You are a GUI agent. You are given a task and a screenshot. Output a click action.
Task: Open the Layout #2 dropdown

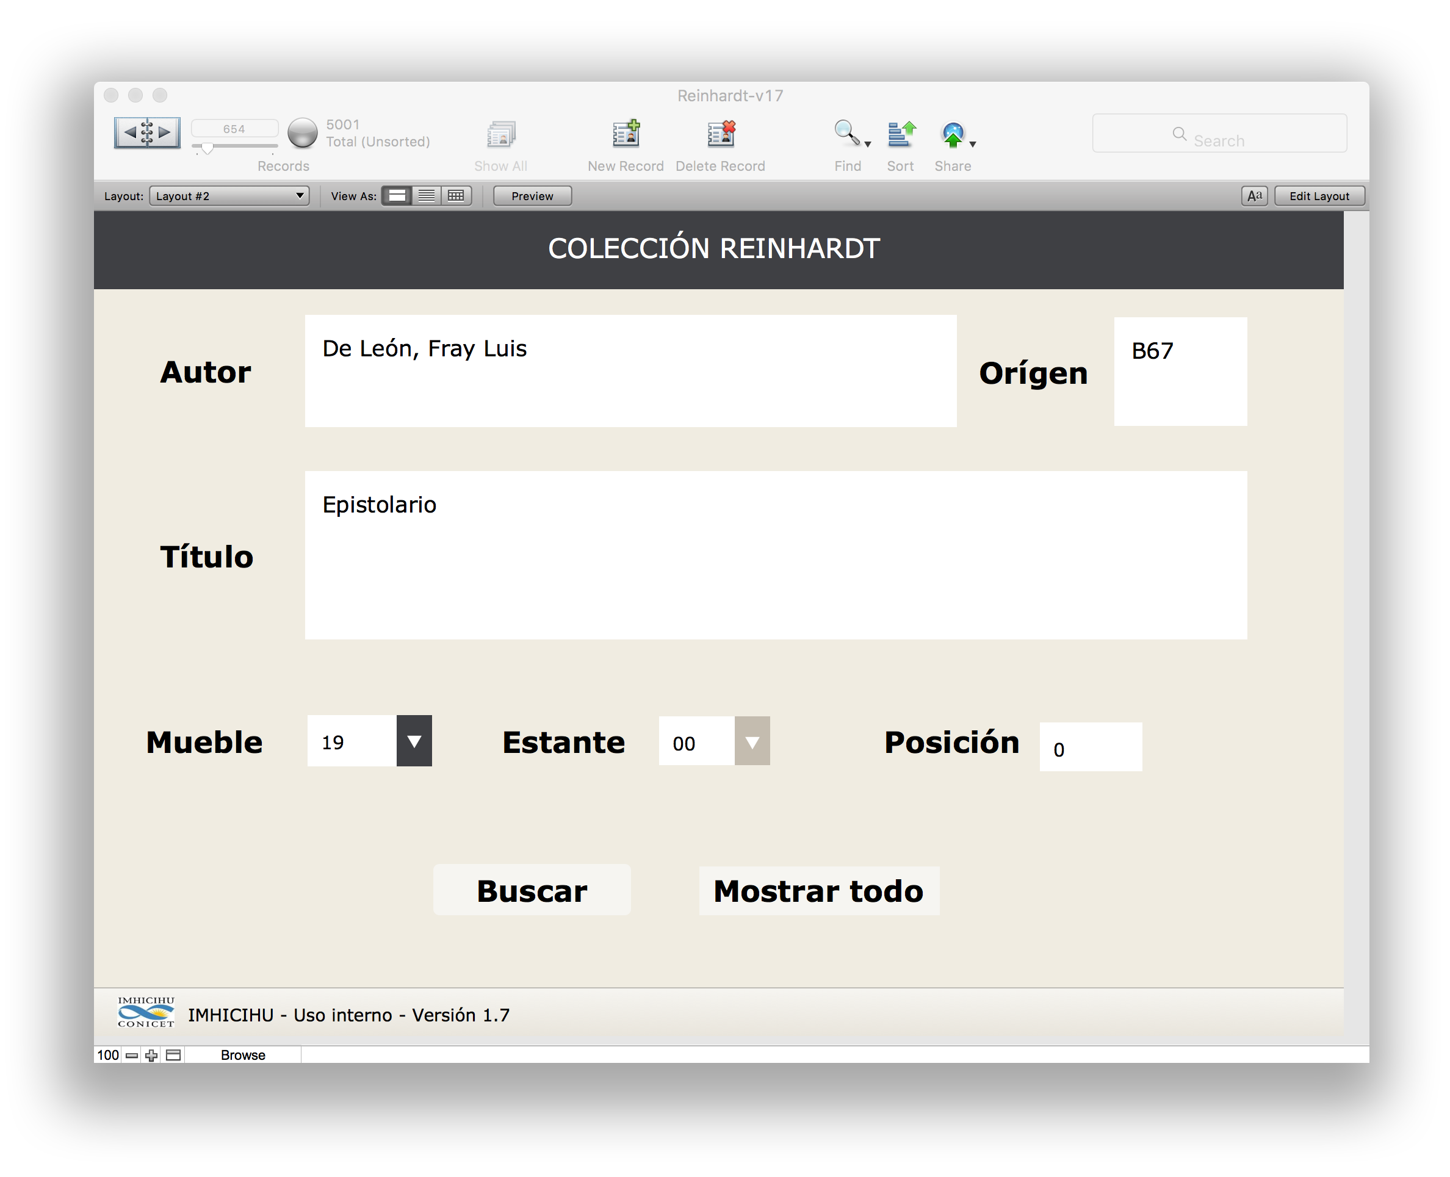coord(229,196)
